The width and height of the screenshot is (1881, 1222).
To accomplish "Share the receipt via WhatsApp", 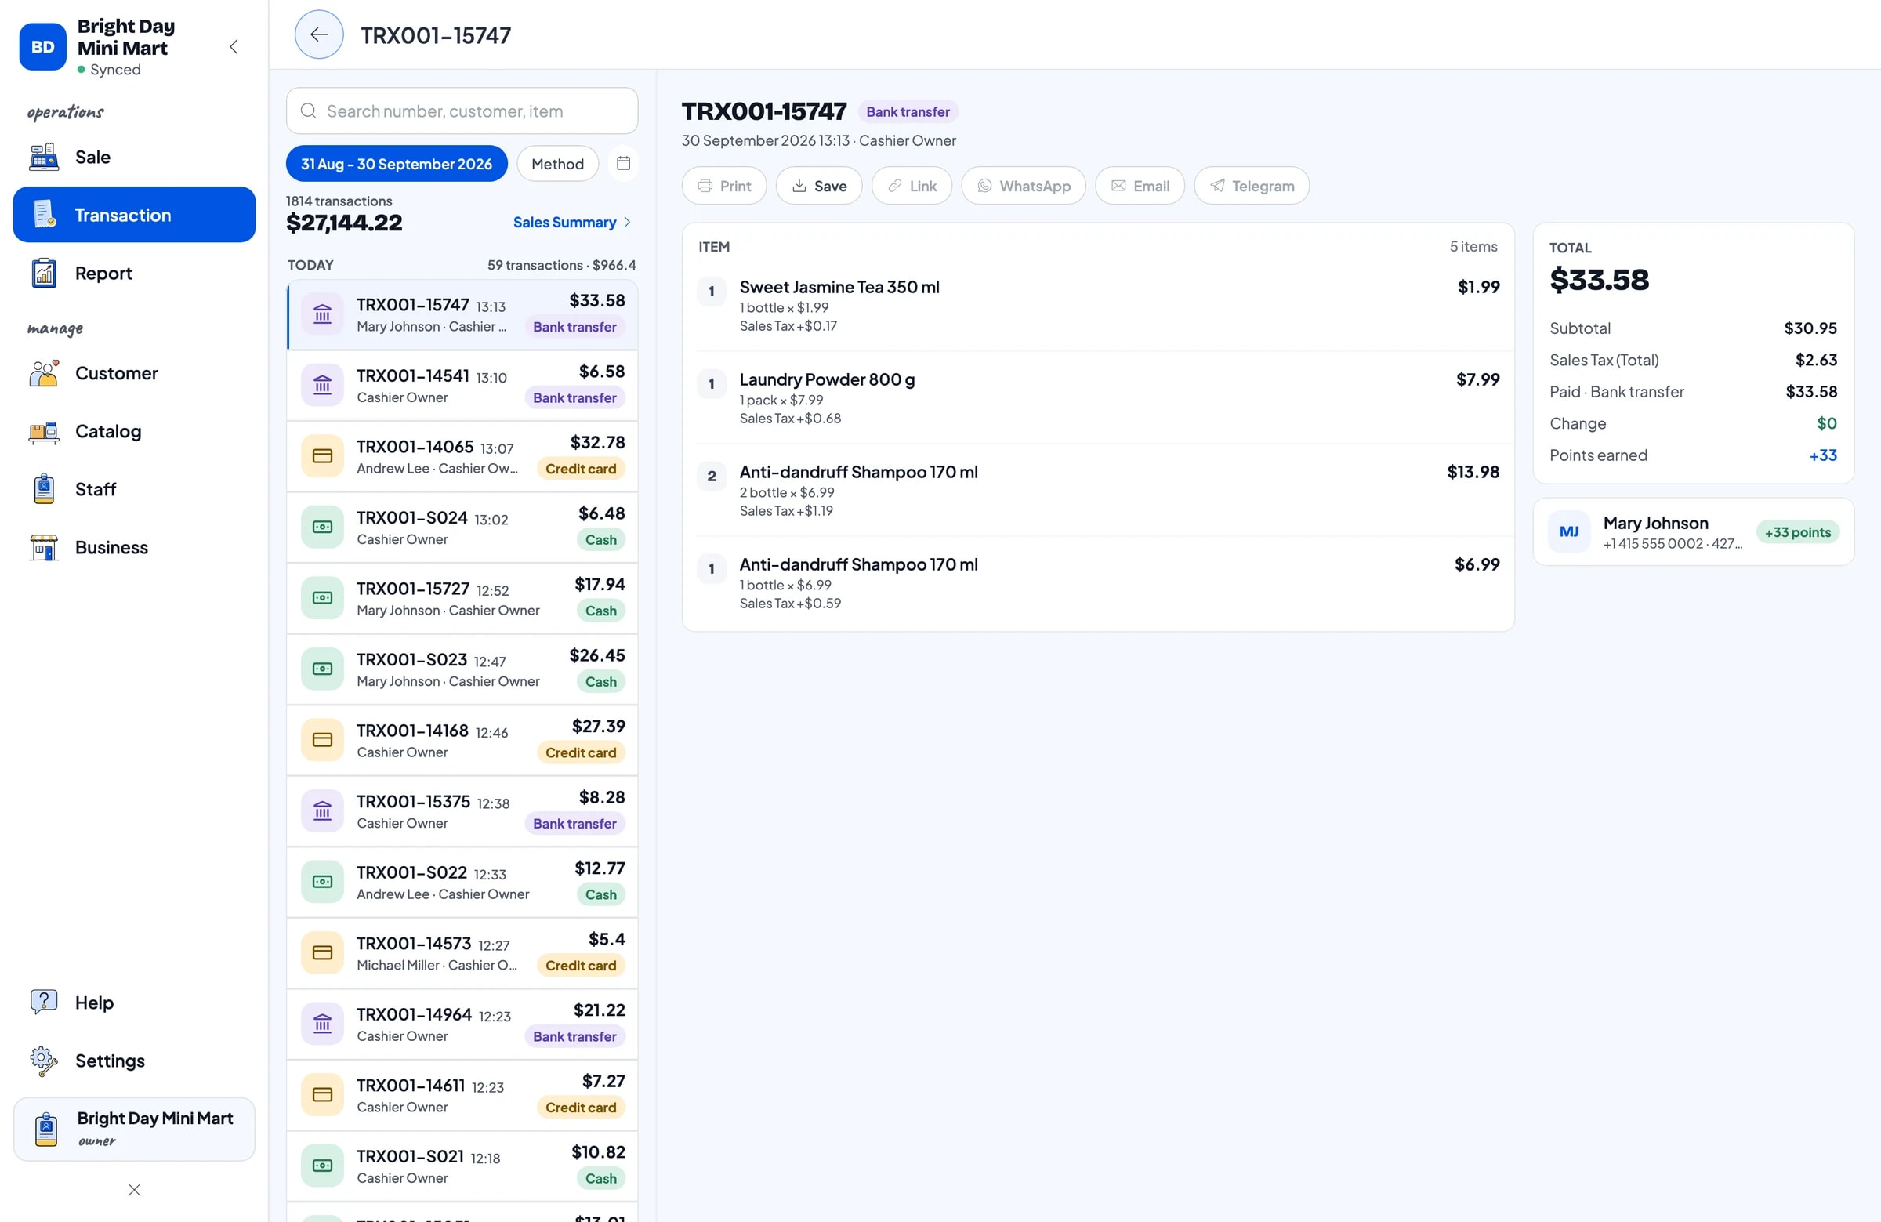I will coord(1024,186).
